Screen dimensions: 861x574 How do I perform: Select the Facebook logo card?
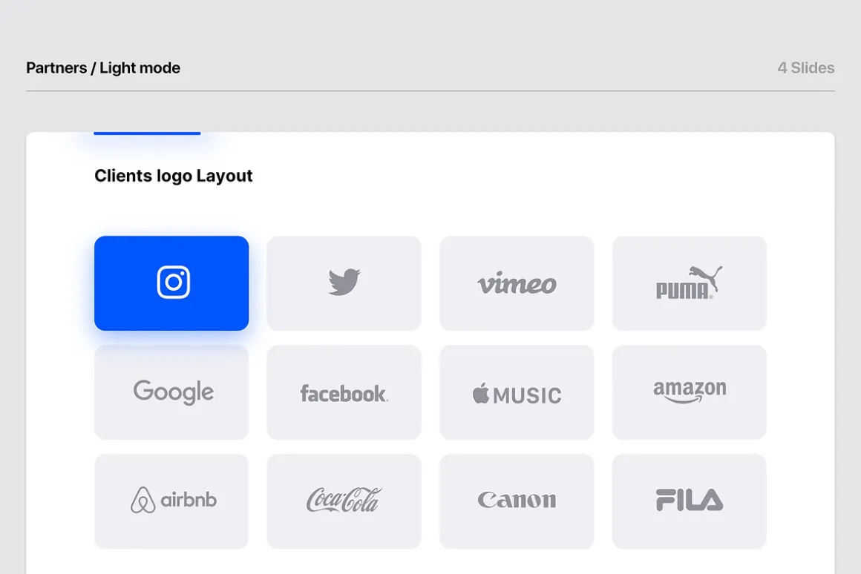pos(344,392)
